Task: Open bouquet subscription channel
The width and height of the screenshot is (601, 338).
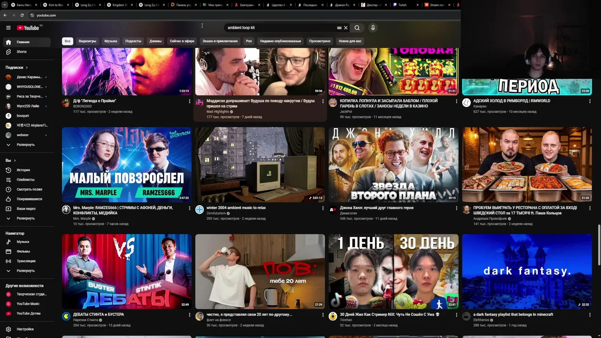Action: [26, 115]
